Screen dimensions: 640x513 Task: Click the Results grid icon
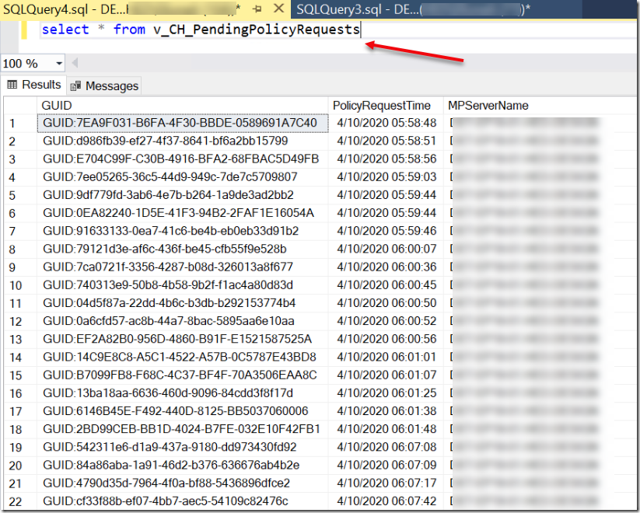pyautogui.click(x=12, y=85)
